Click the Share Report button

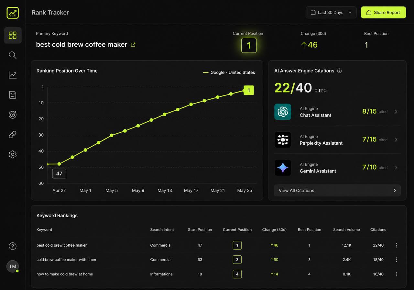click(383, 12)
